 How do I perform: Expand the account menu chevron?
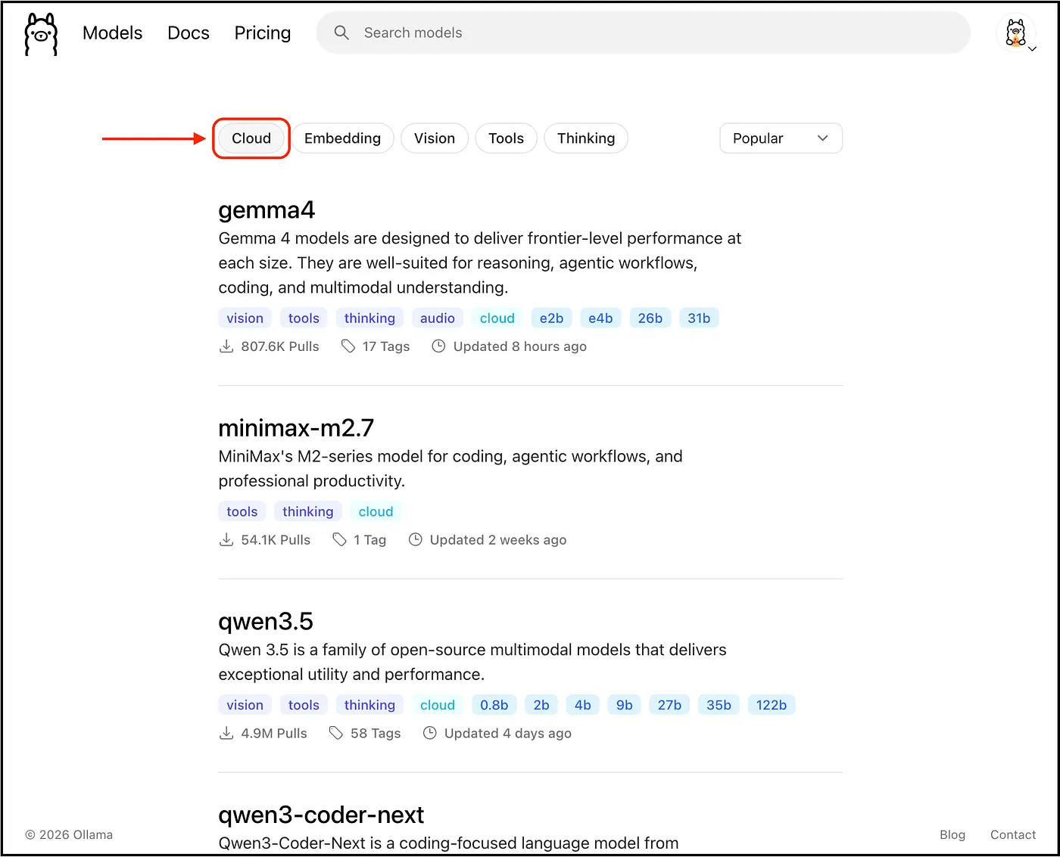coord(1032,49)
